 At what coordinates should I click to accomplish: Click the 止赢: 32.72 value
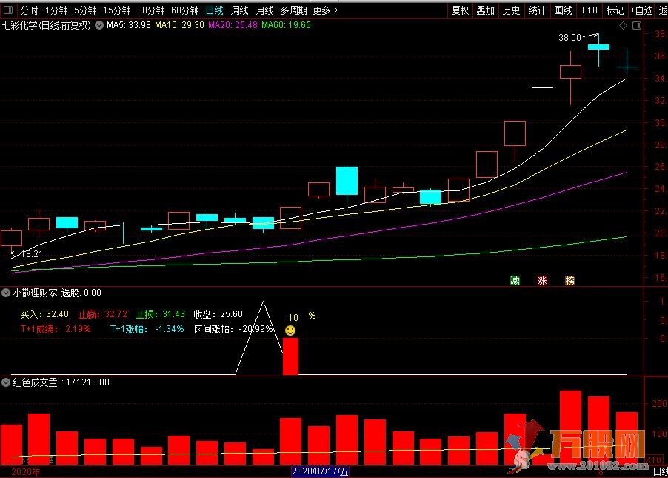pos(103,314)
